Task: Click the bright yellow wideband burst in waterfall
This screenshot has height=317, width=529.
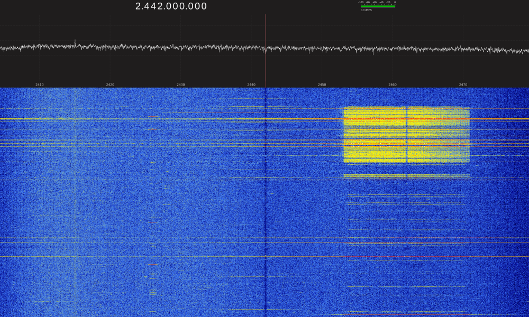Action: [x=406, y=135]
